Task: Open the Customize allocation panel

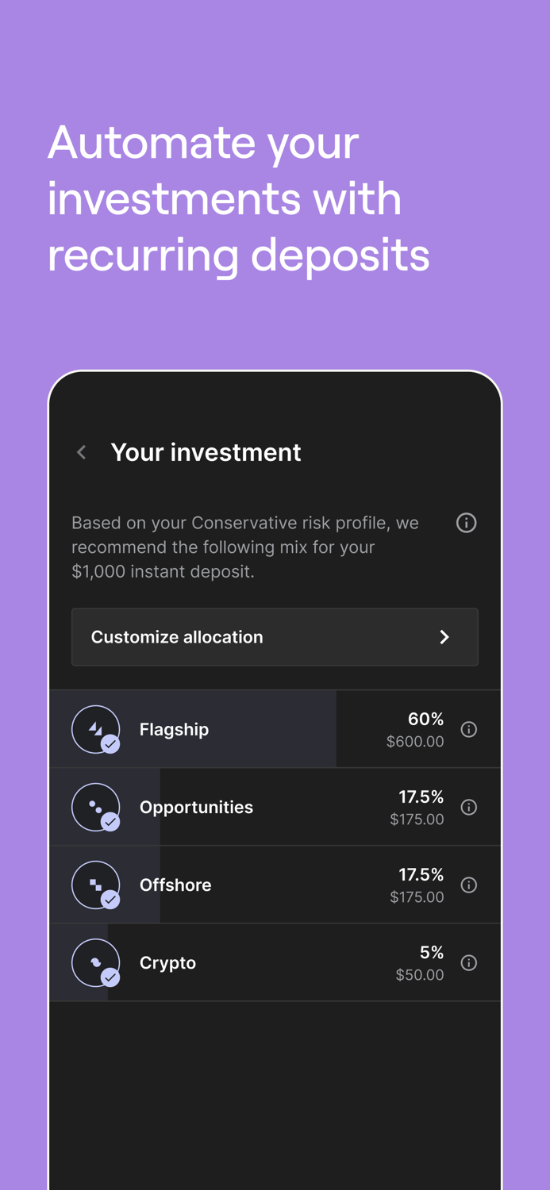Action: 275,637
